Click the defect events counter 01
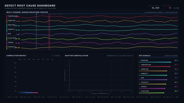 click(170, 8)
